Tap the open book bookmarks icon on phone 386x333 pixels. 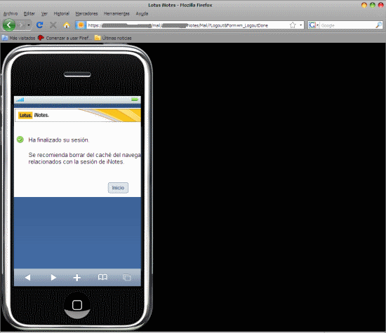pos(102,277)
